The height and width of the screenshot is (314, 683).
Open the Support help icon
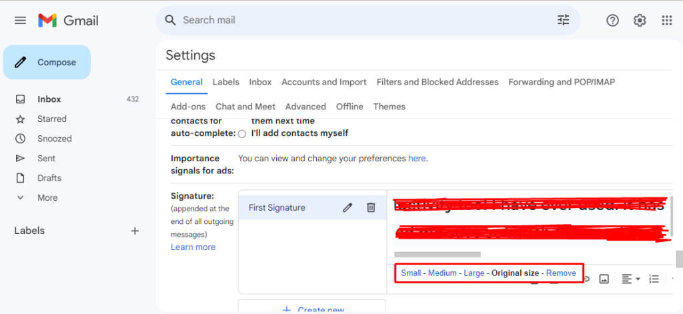coord(612,20)
